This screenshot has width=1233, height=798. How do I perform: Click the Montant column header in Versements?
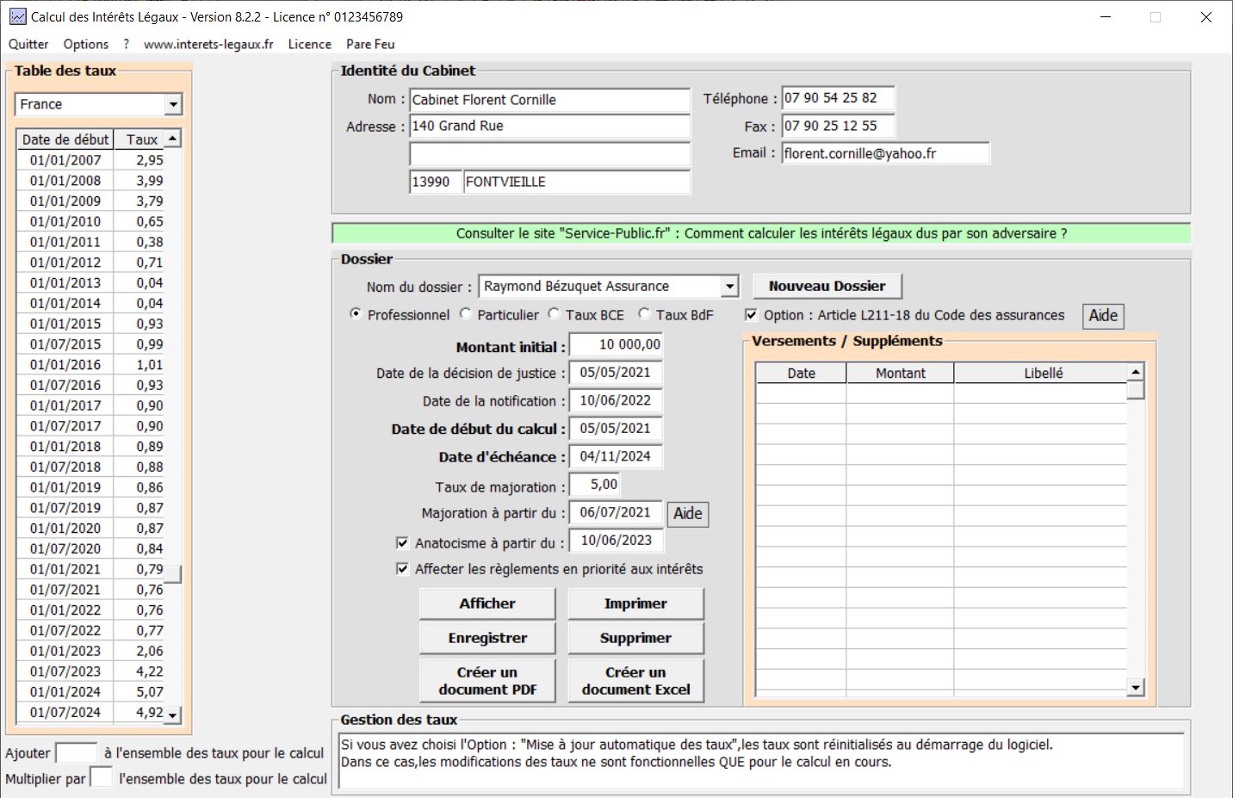click(x=901, y=373)
